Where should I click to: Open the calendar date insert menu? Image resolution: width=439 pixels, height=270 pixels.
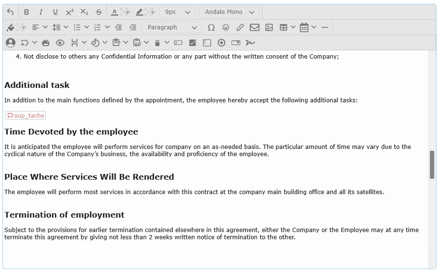click(x=313, y=27)
